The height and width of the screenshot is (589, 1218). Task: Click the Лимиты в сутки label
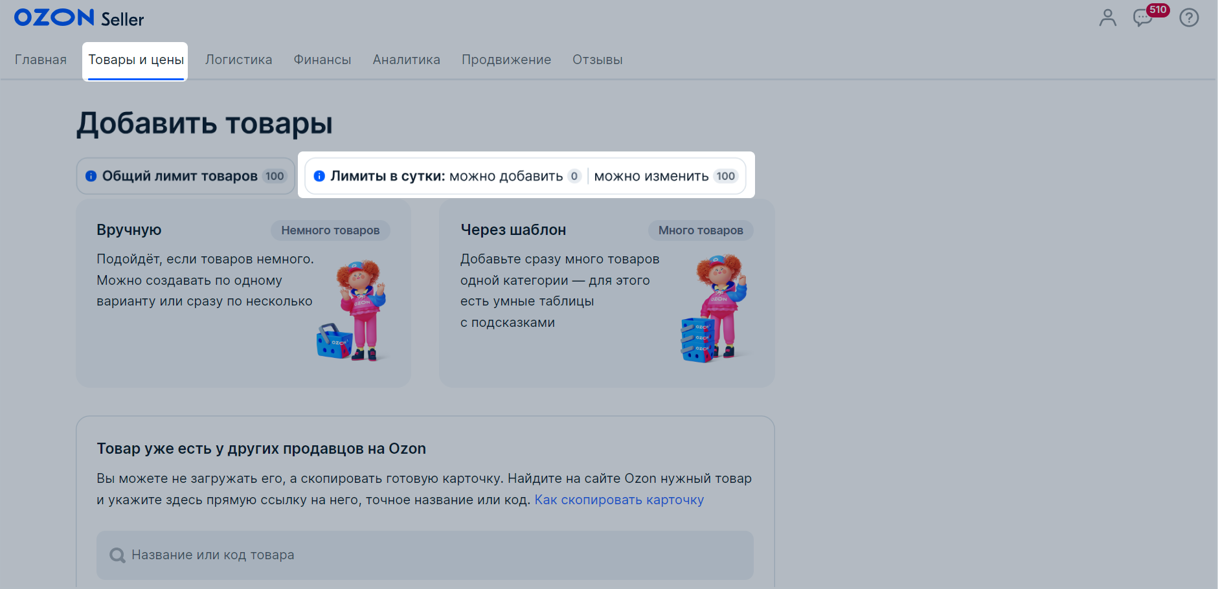coord(388,176)
